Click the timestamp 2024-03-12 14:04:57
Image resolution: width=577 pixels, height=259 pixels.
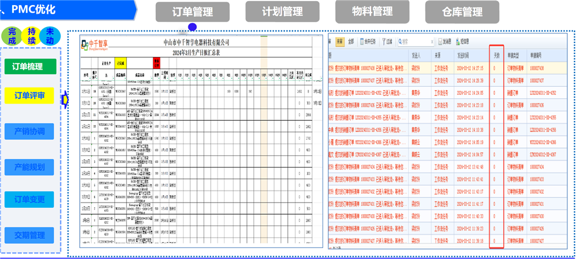pyautogui.click(x=470, y=154)
